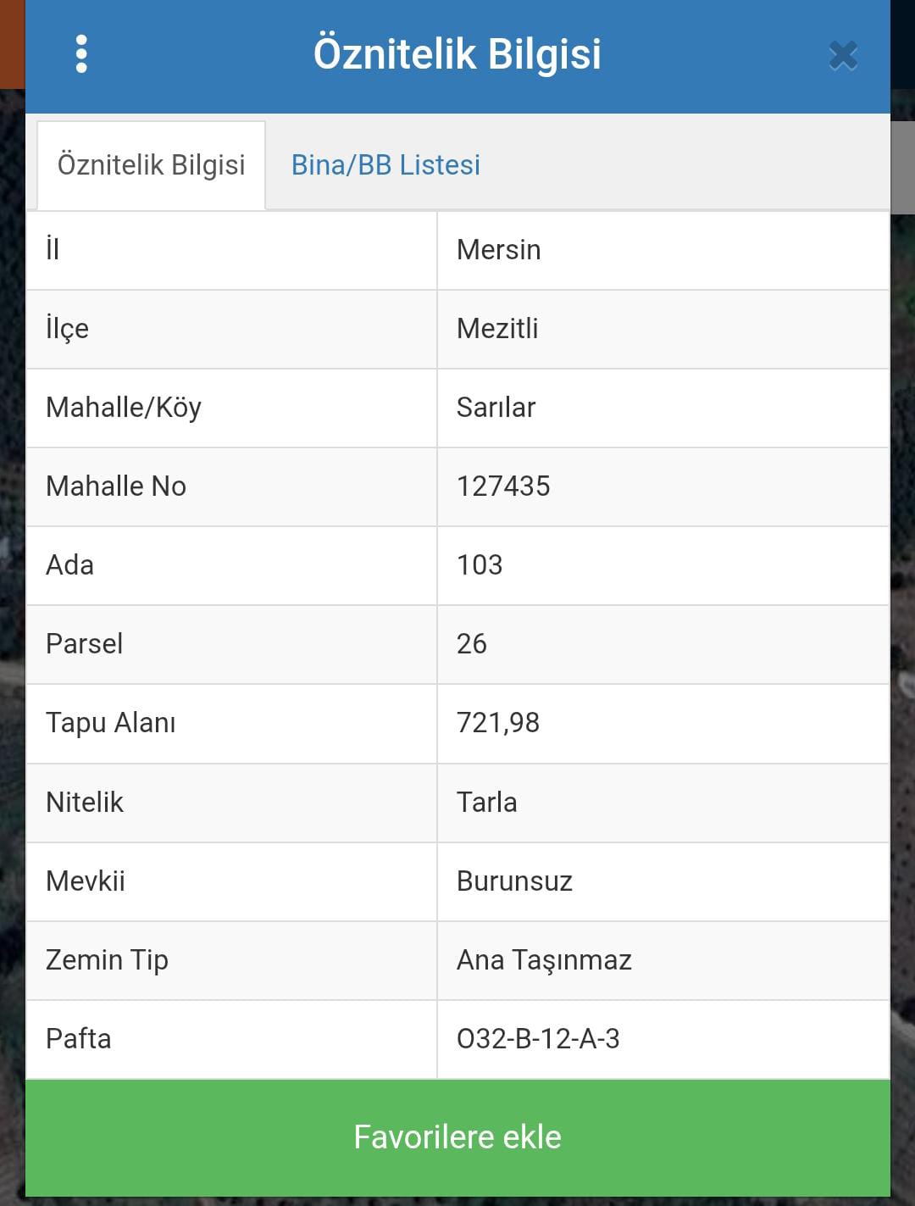Click the Mersin province value
The height and width of the screenshot is (1206, 915).
pyautogui.click(x=498, y=250)
